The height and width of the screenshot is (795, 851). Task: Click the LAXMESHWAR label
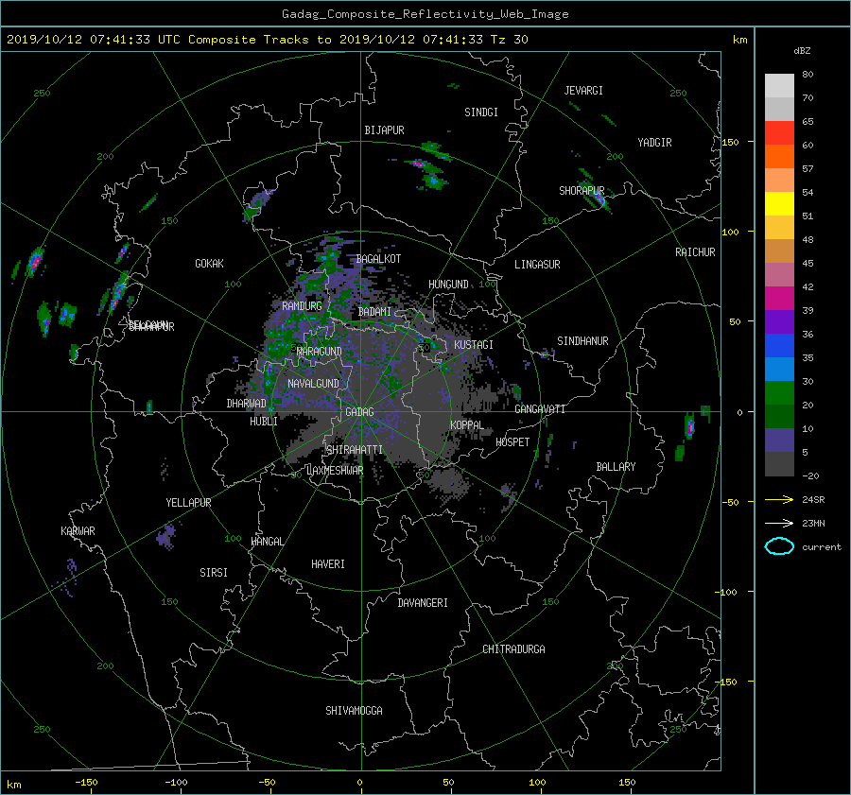pos(336,471)
